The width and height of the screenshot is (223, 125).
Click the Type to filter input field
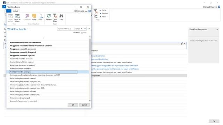(x=66, y=28)
